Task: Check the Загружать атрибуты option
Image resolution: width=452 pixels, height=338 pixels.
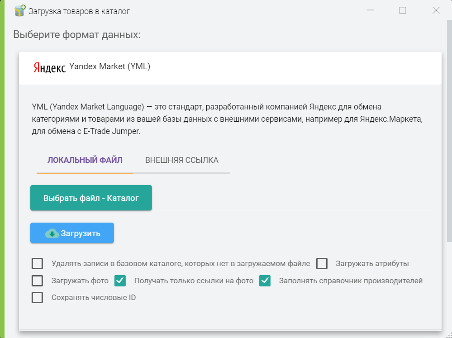Action: [x=322, y=263]
